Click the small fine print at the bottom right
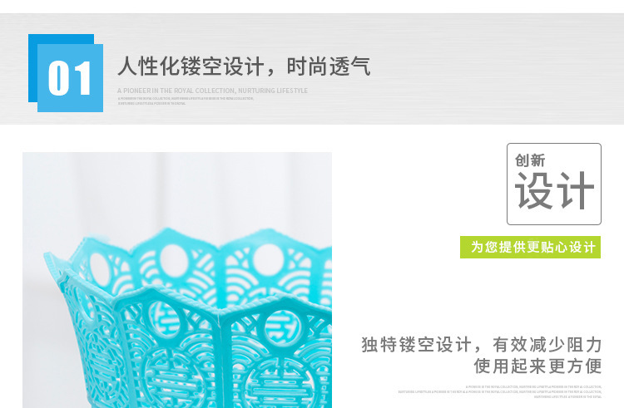 click(500, 391)
